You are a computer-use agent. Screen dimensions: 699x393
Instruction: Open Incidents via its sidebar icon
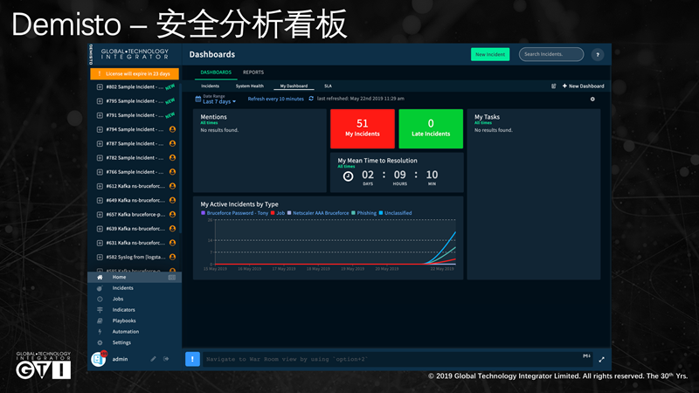[x=100, y=288]
